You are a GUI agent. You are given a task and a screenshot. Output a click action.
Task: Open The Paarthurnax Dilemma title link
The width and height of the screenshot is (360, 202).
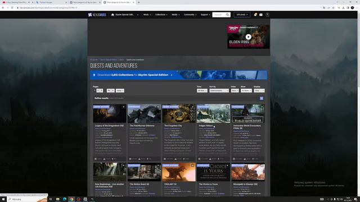tap(142, 126)
